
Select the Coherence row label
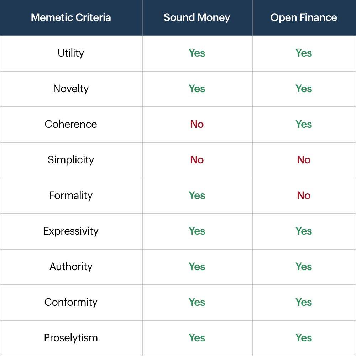(71, 124)
